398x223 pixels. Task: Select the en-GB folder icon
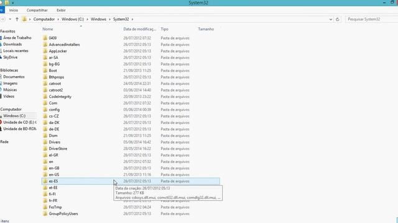click(x=45, y=168)
